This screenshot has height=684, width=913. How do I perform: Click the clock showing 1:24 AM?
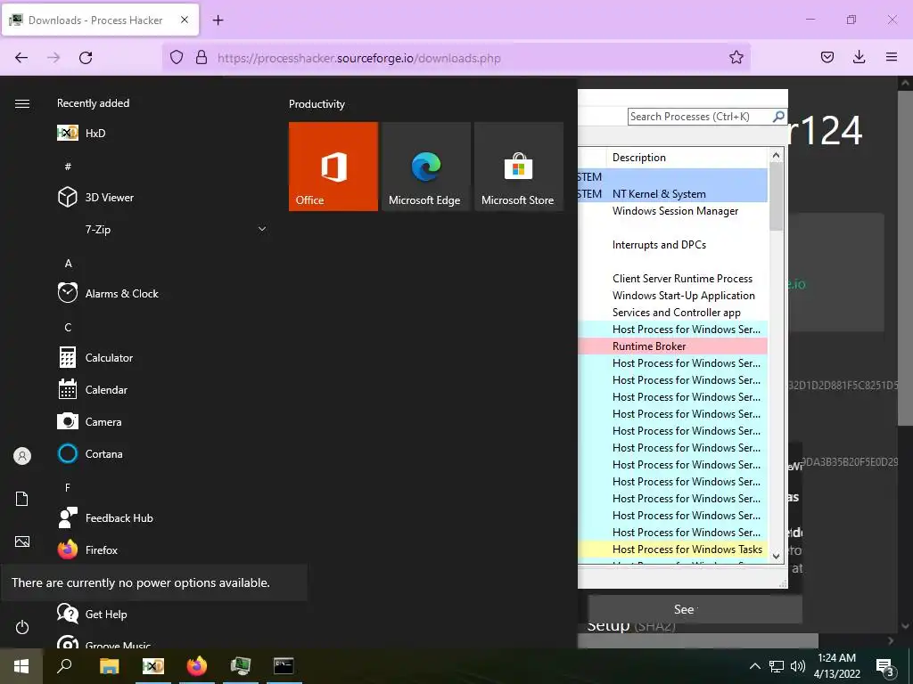[836, 658]
